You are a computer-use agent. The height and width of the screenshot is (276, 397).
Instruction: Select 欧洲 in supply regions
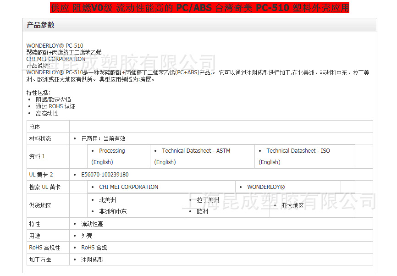pos(202,212)
